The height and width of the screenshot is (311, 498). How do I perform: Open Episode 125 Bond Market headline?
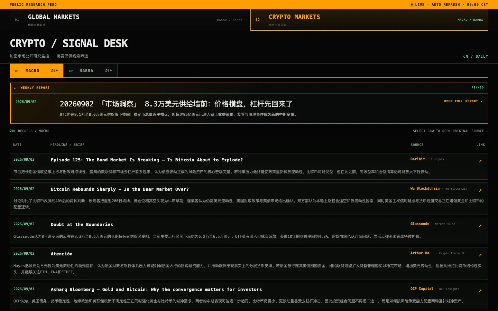(x=147, y=160)
